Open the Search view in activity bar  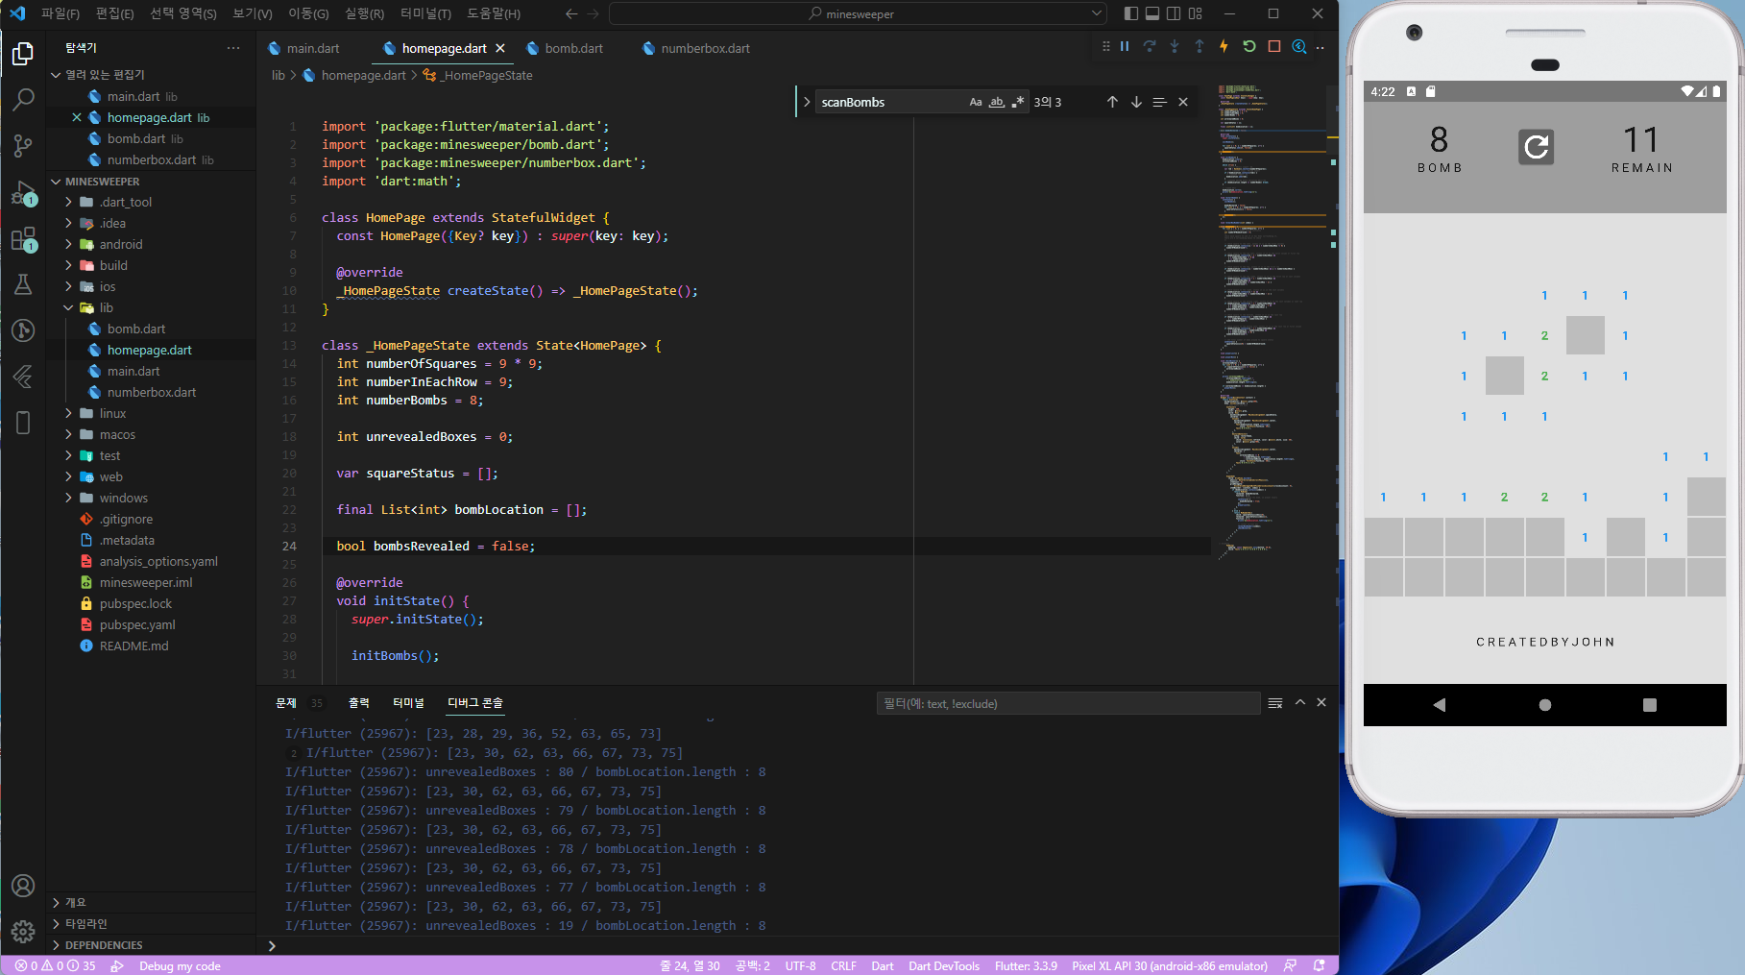pos(23,100)
